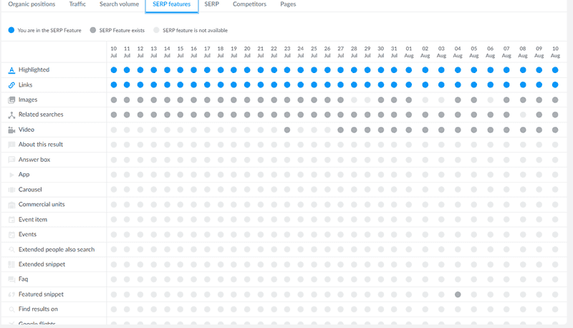
Task: Click the Extended snippet icon
Action: pos(11,264)
